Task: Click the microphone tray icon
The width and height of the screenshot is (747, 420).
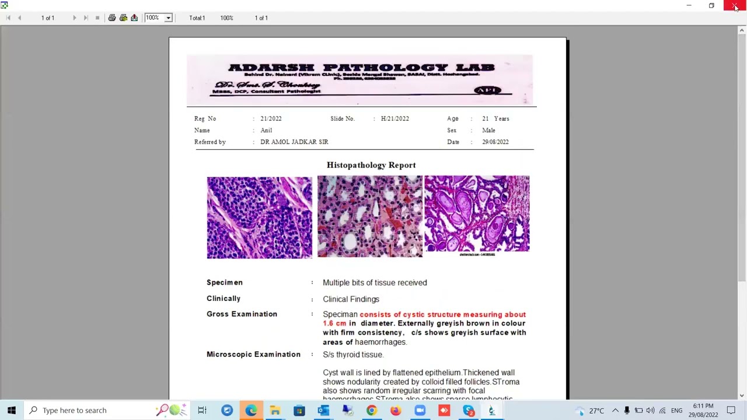Action: point(627,411)
